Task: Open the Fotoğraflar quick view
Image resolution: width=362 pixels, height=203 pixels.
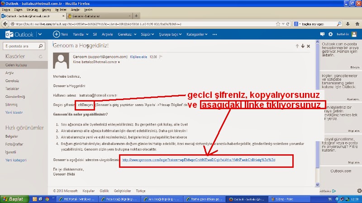Action: click(x=14, y=144)
